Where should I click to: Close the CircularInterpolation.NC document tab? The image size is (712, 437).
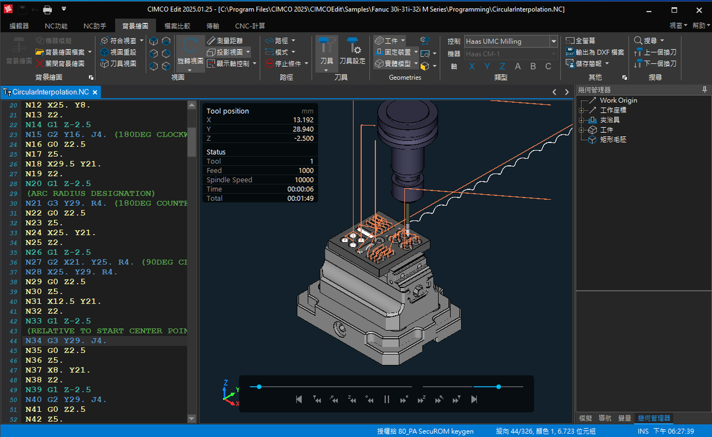click(95, 92)
